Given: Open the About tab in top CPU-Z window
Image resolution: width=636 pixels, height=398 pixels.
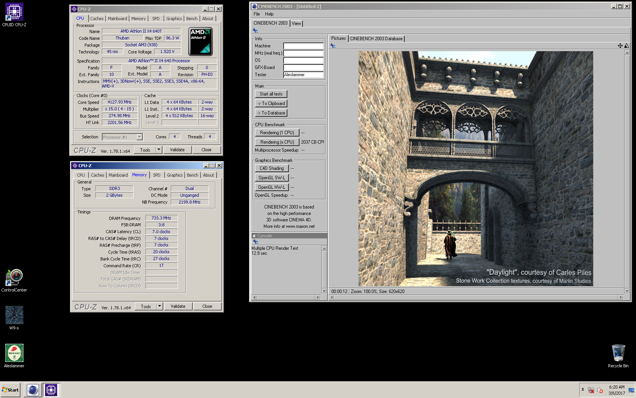Looking at the screenshot, I should (208, 19).
